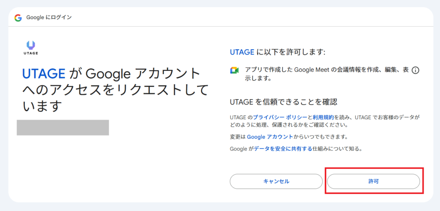Click the アクセスをリクエスト heading text
The height and width of the screenshot is (211, 440).
point(116,90)
